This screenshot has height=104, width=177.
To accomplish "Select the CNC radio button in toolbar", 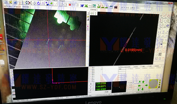I will point(120,7).
